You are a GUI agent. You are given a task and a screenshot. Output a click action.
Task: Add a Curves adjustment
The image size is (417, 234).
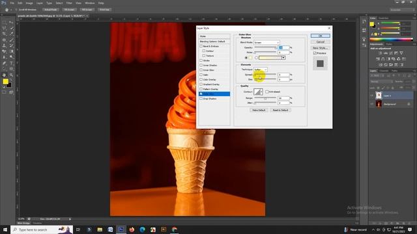[x=391, y=53]
